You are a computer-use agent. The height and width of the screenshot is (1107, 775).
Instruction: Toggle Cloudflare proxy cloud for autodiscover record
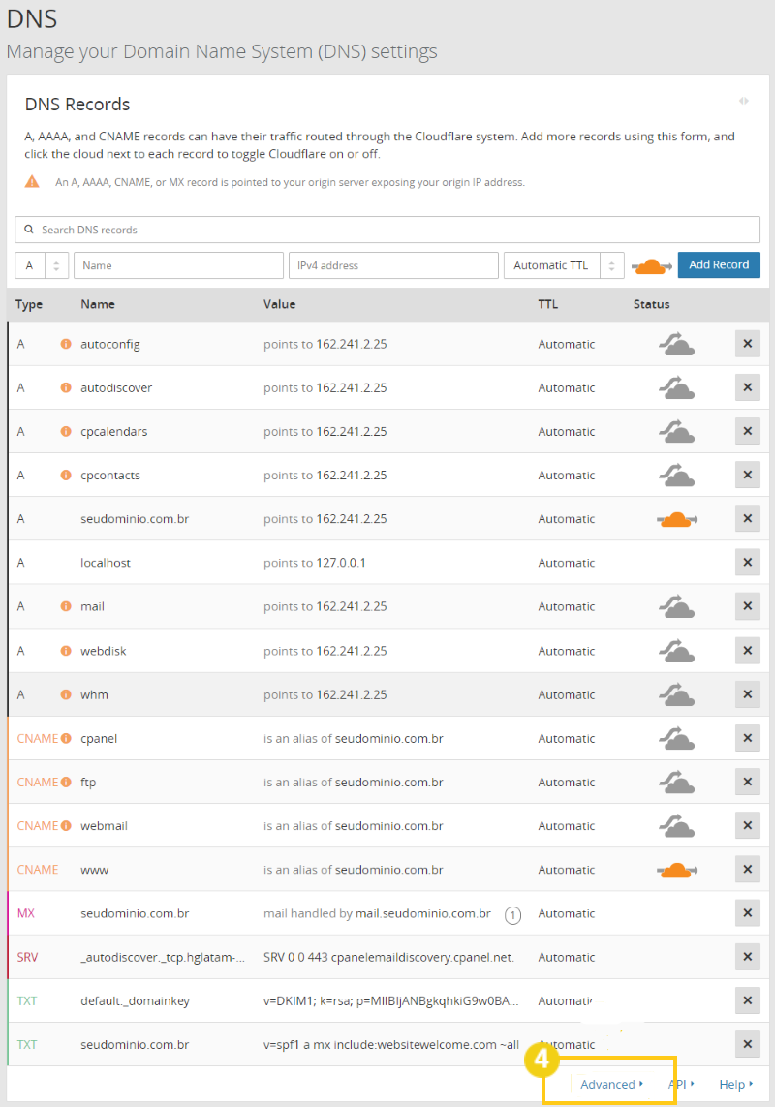click(677, 387)
